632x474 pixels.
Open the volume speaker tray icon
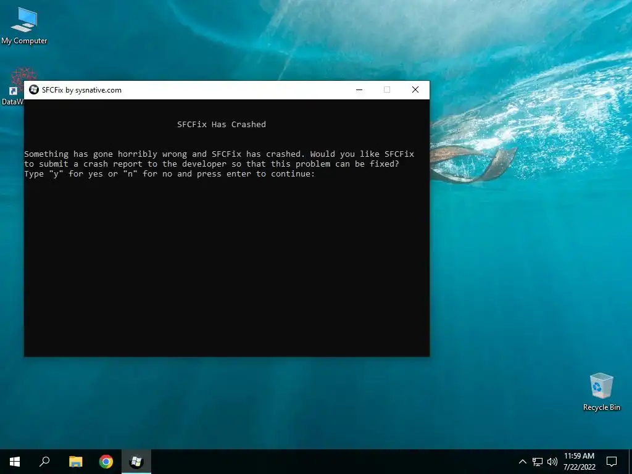point(552,462)
